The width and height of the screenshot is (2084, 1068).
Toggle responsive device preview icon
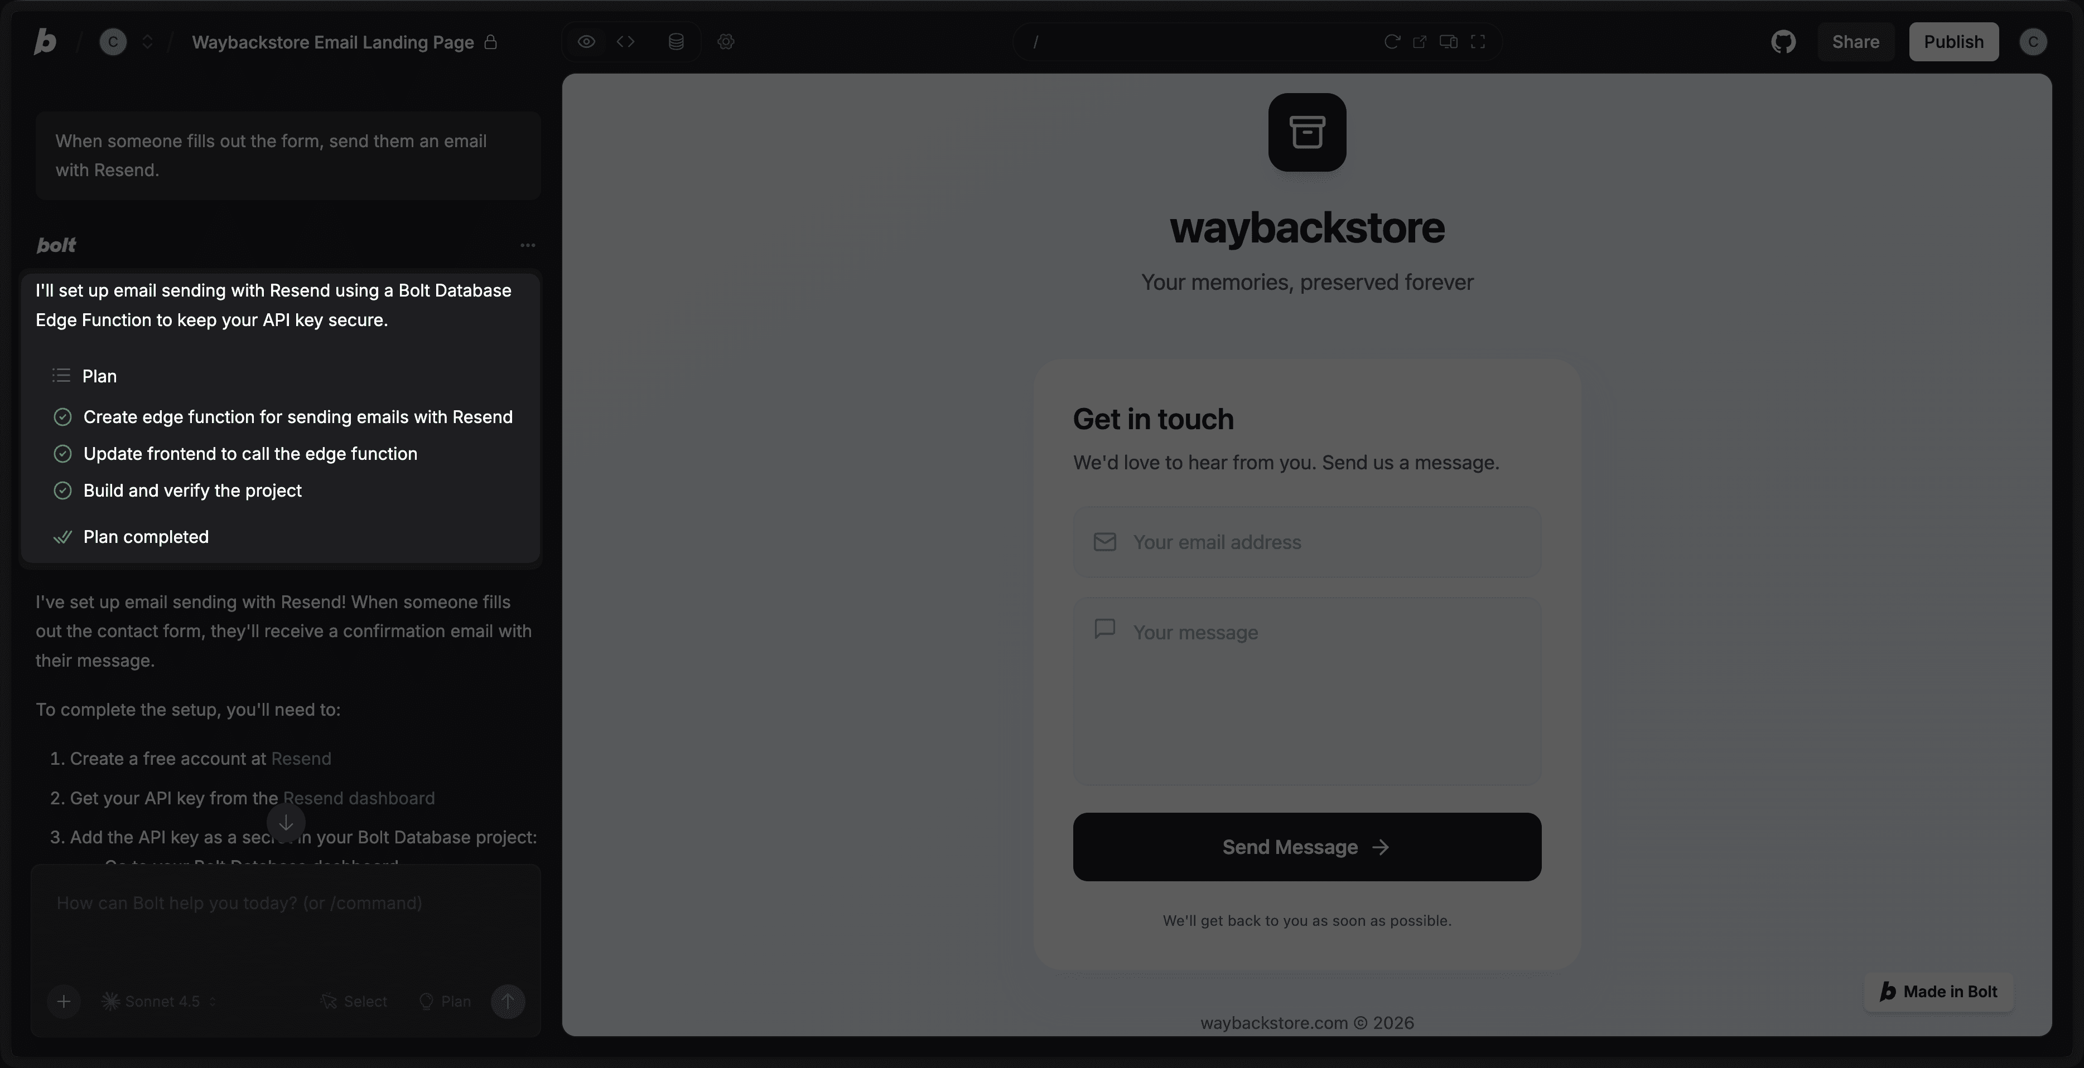pos(1448,41)
